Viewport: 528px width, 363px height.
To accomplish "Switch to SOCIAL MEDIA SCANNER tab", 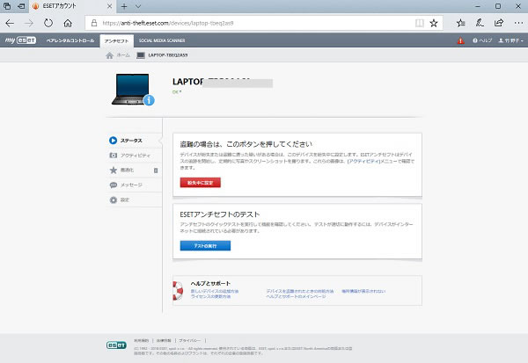I will coord(162,40).
